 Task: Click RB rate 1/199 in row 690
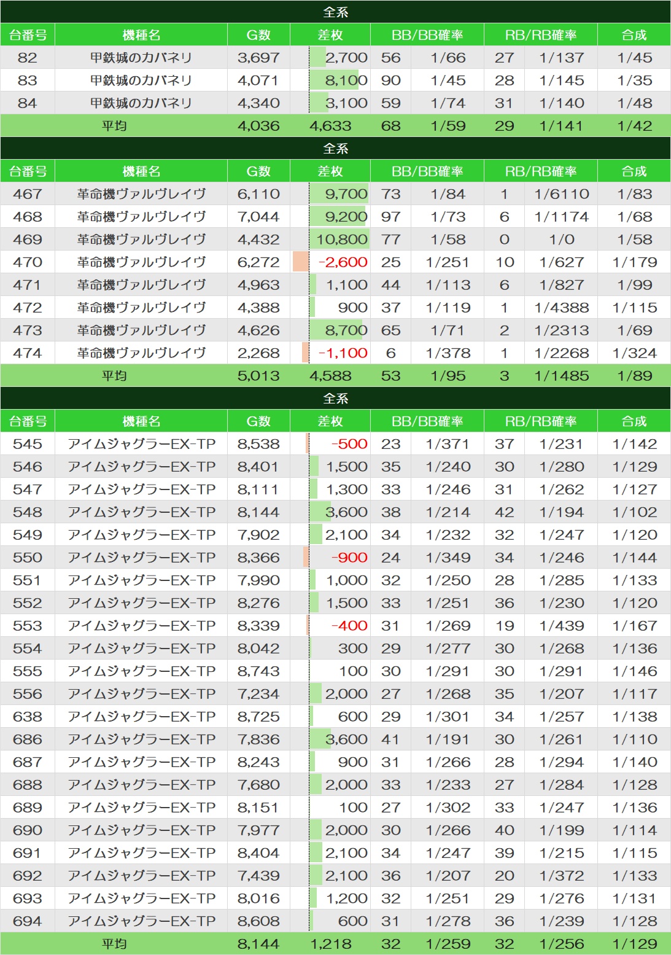[562, 830]
